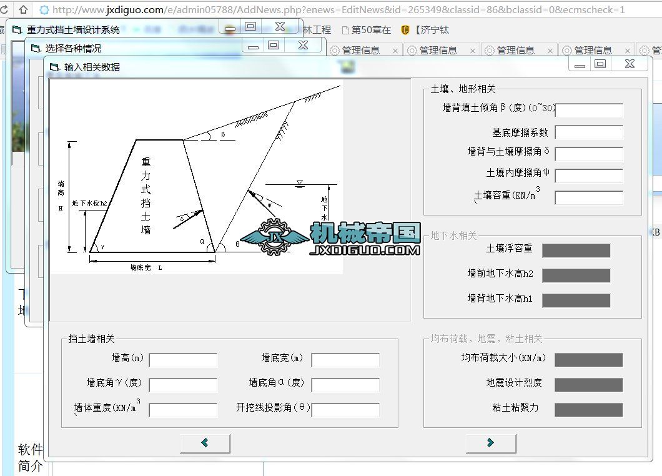Click the next arrow button
This screenshot has width=662, height=476.
pos(491,444)
